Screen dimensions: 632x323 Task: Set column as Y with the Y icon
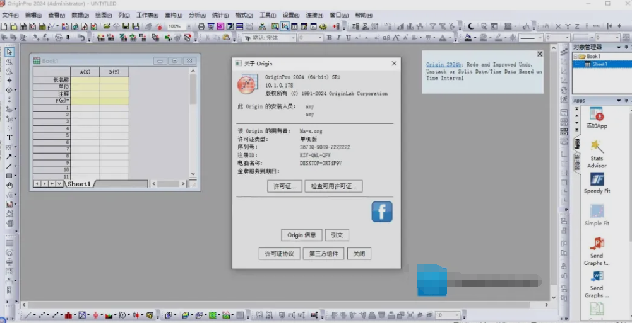tap(568, 26)
